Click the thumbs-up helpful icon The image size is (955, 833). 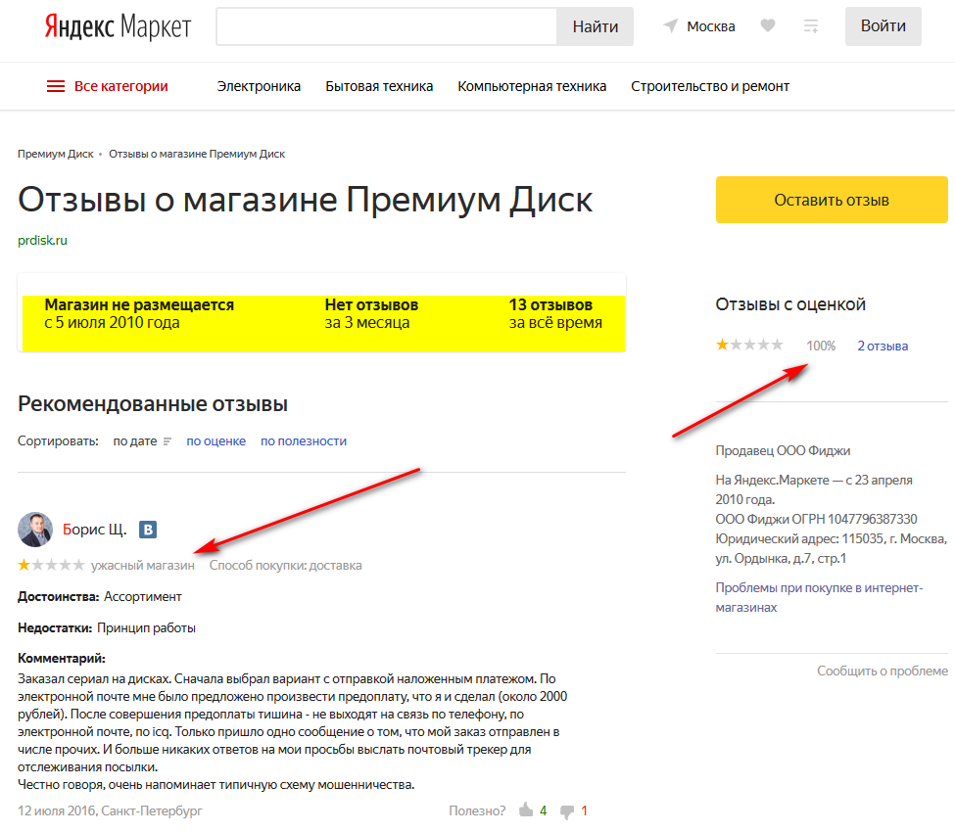pyautogui.click(x=526, y=810)
